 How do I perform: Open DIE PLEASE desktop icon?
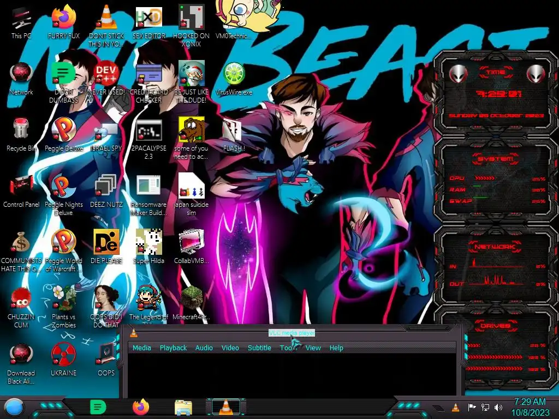click(x=106, y=248)
